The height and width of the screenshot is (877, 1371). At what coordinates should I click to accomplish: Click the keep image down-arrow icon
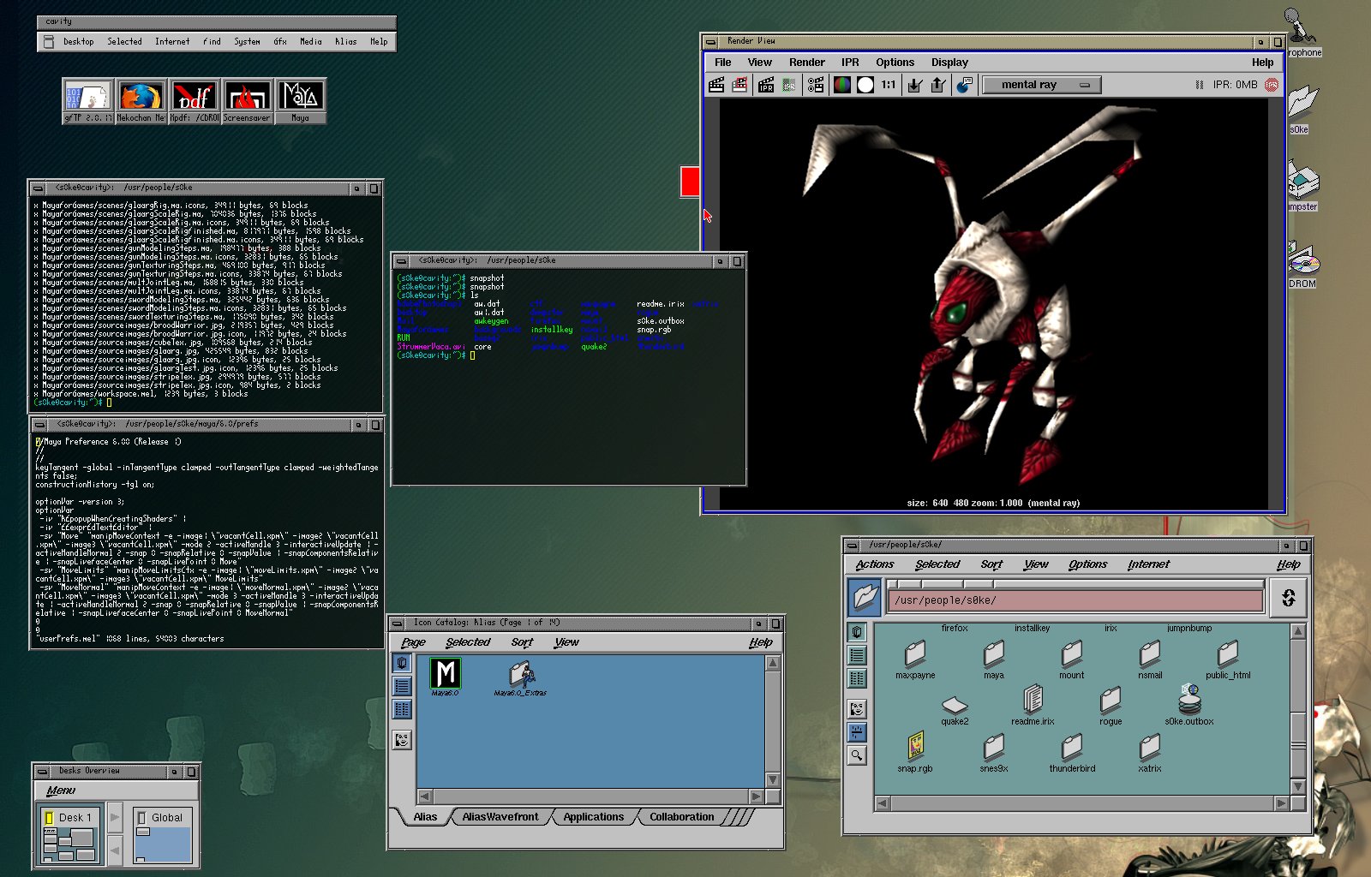click(x=914, y=85)
